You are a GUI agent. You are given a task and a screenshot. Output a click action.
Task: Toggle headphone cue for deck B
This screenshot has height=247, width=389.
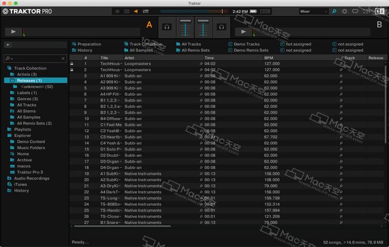[221, 27]
